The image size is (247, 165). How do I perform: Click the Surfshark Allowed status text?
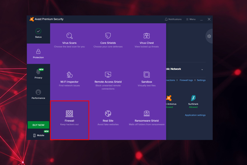coord(193,107)
